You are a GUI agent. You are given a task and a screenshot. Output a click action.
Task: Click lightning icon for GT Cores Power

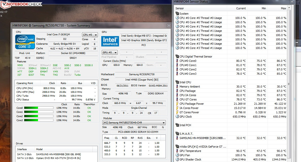tap(177, 112)
